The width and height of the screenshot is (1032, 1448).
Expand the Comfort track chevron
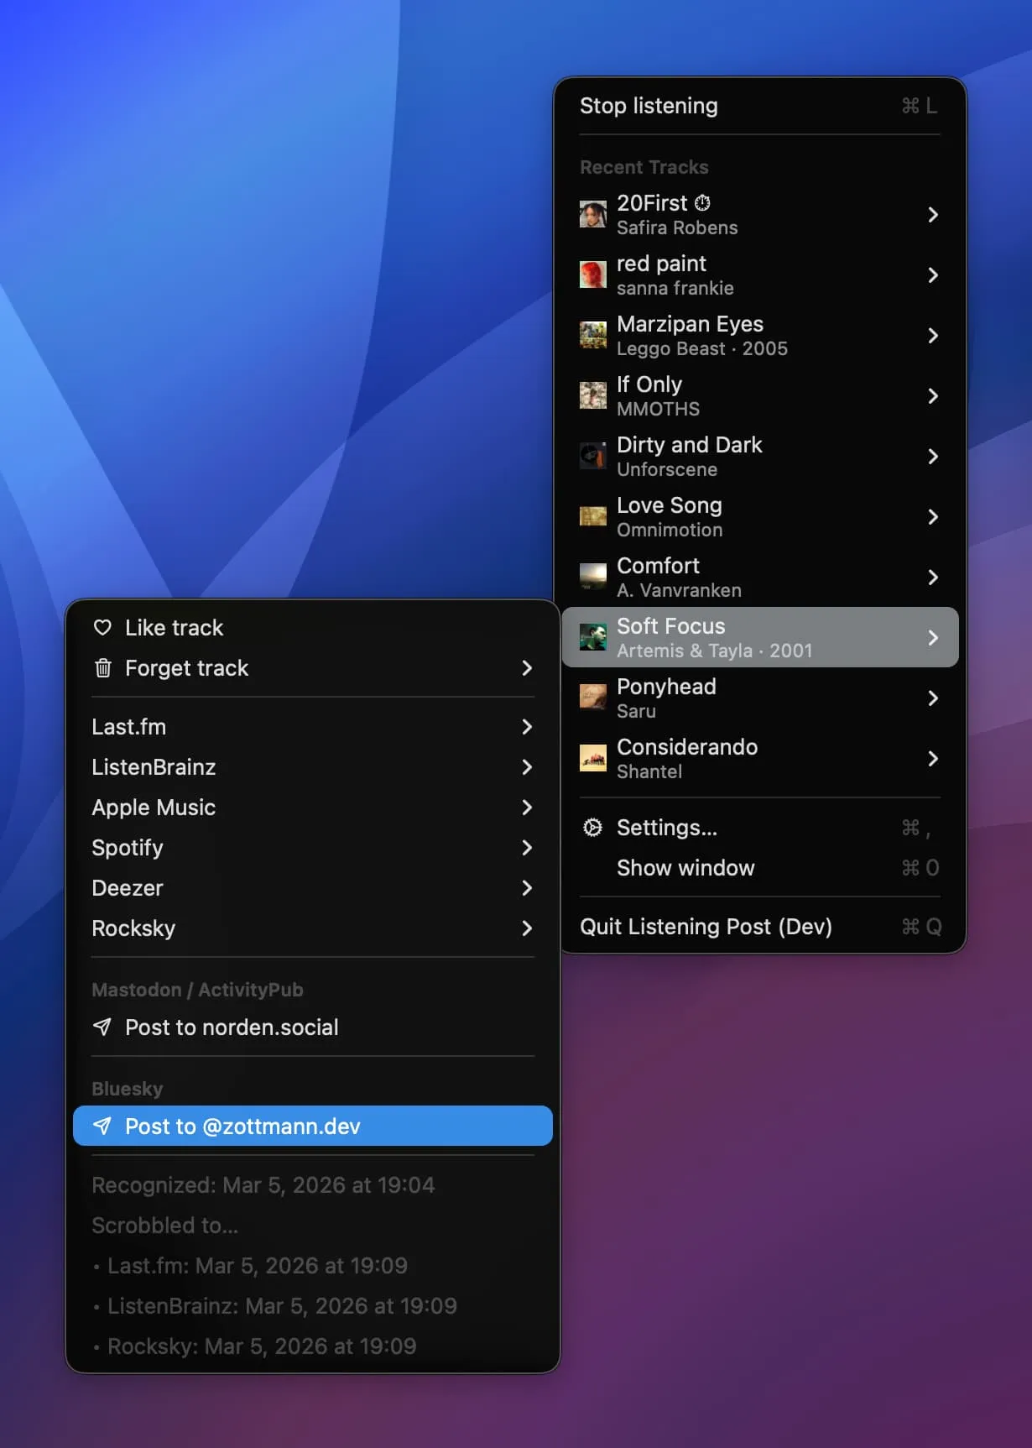coord(933,578)
